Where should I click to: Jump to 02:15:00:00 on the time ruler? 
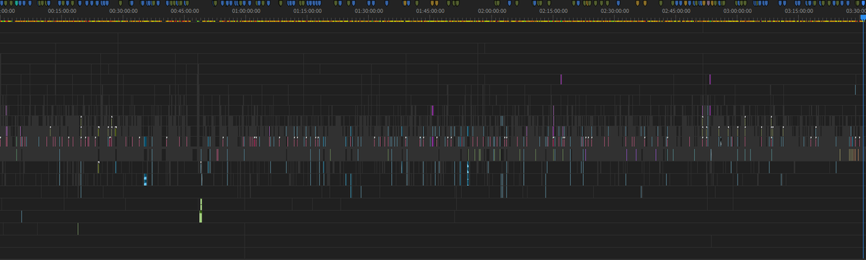pyautogui.click(x=554, y=11)
